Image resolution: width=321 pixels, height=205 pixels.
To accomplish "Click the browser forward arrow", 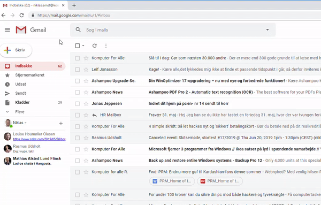I will (x=12, y=15).
